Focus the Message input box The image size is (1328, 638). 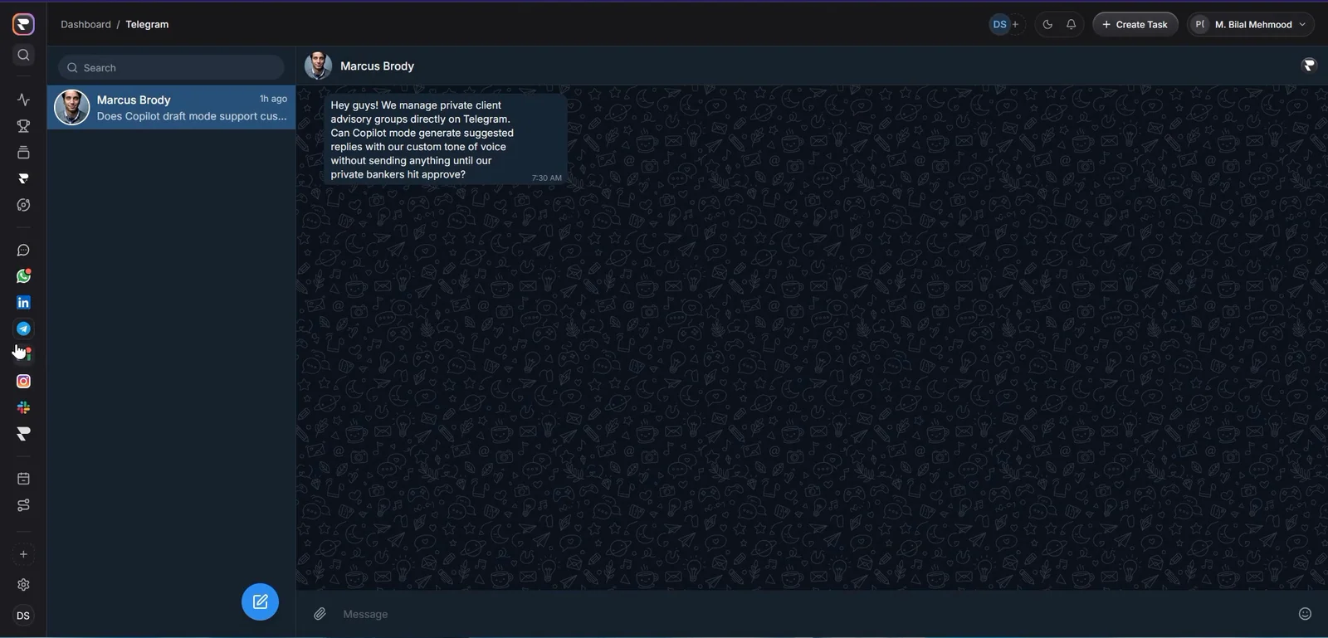[x=814, y=614]
